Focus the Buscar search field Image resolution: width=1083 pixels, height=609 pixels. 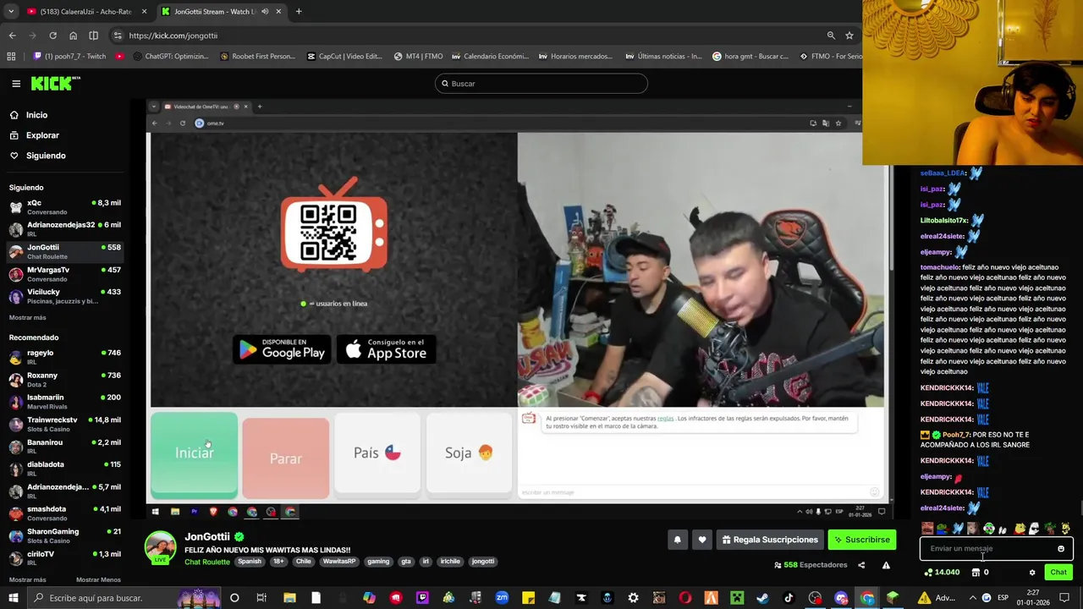[x=541, y=84]
